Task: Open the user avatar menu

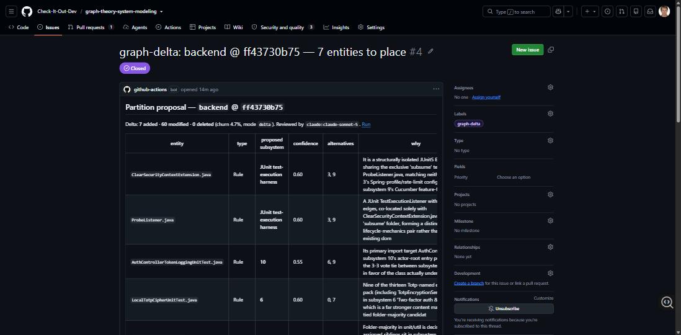Action: click(664, 11)
